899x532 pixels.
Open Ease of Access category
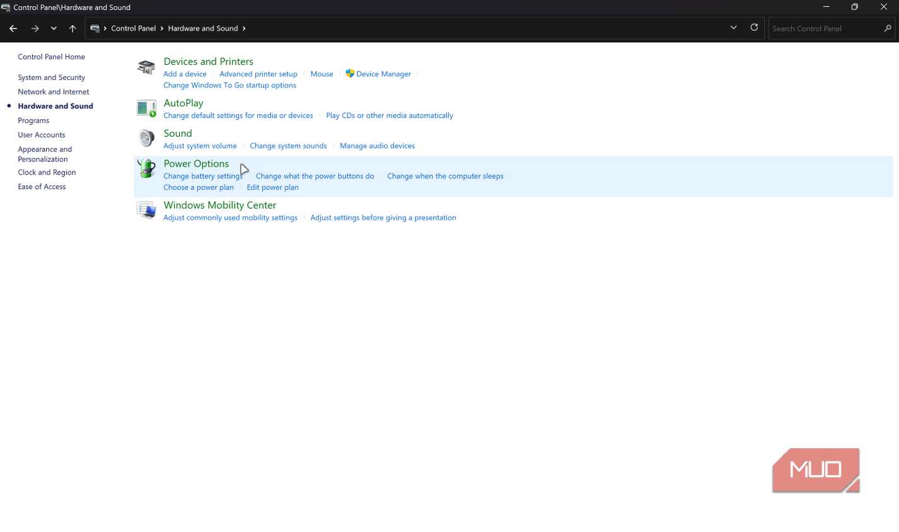[42, 187]
